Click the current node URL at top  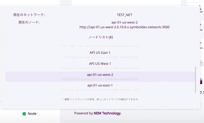click(124, 27)
